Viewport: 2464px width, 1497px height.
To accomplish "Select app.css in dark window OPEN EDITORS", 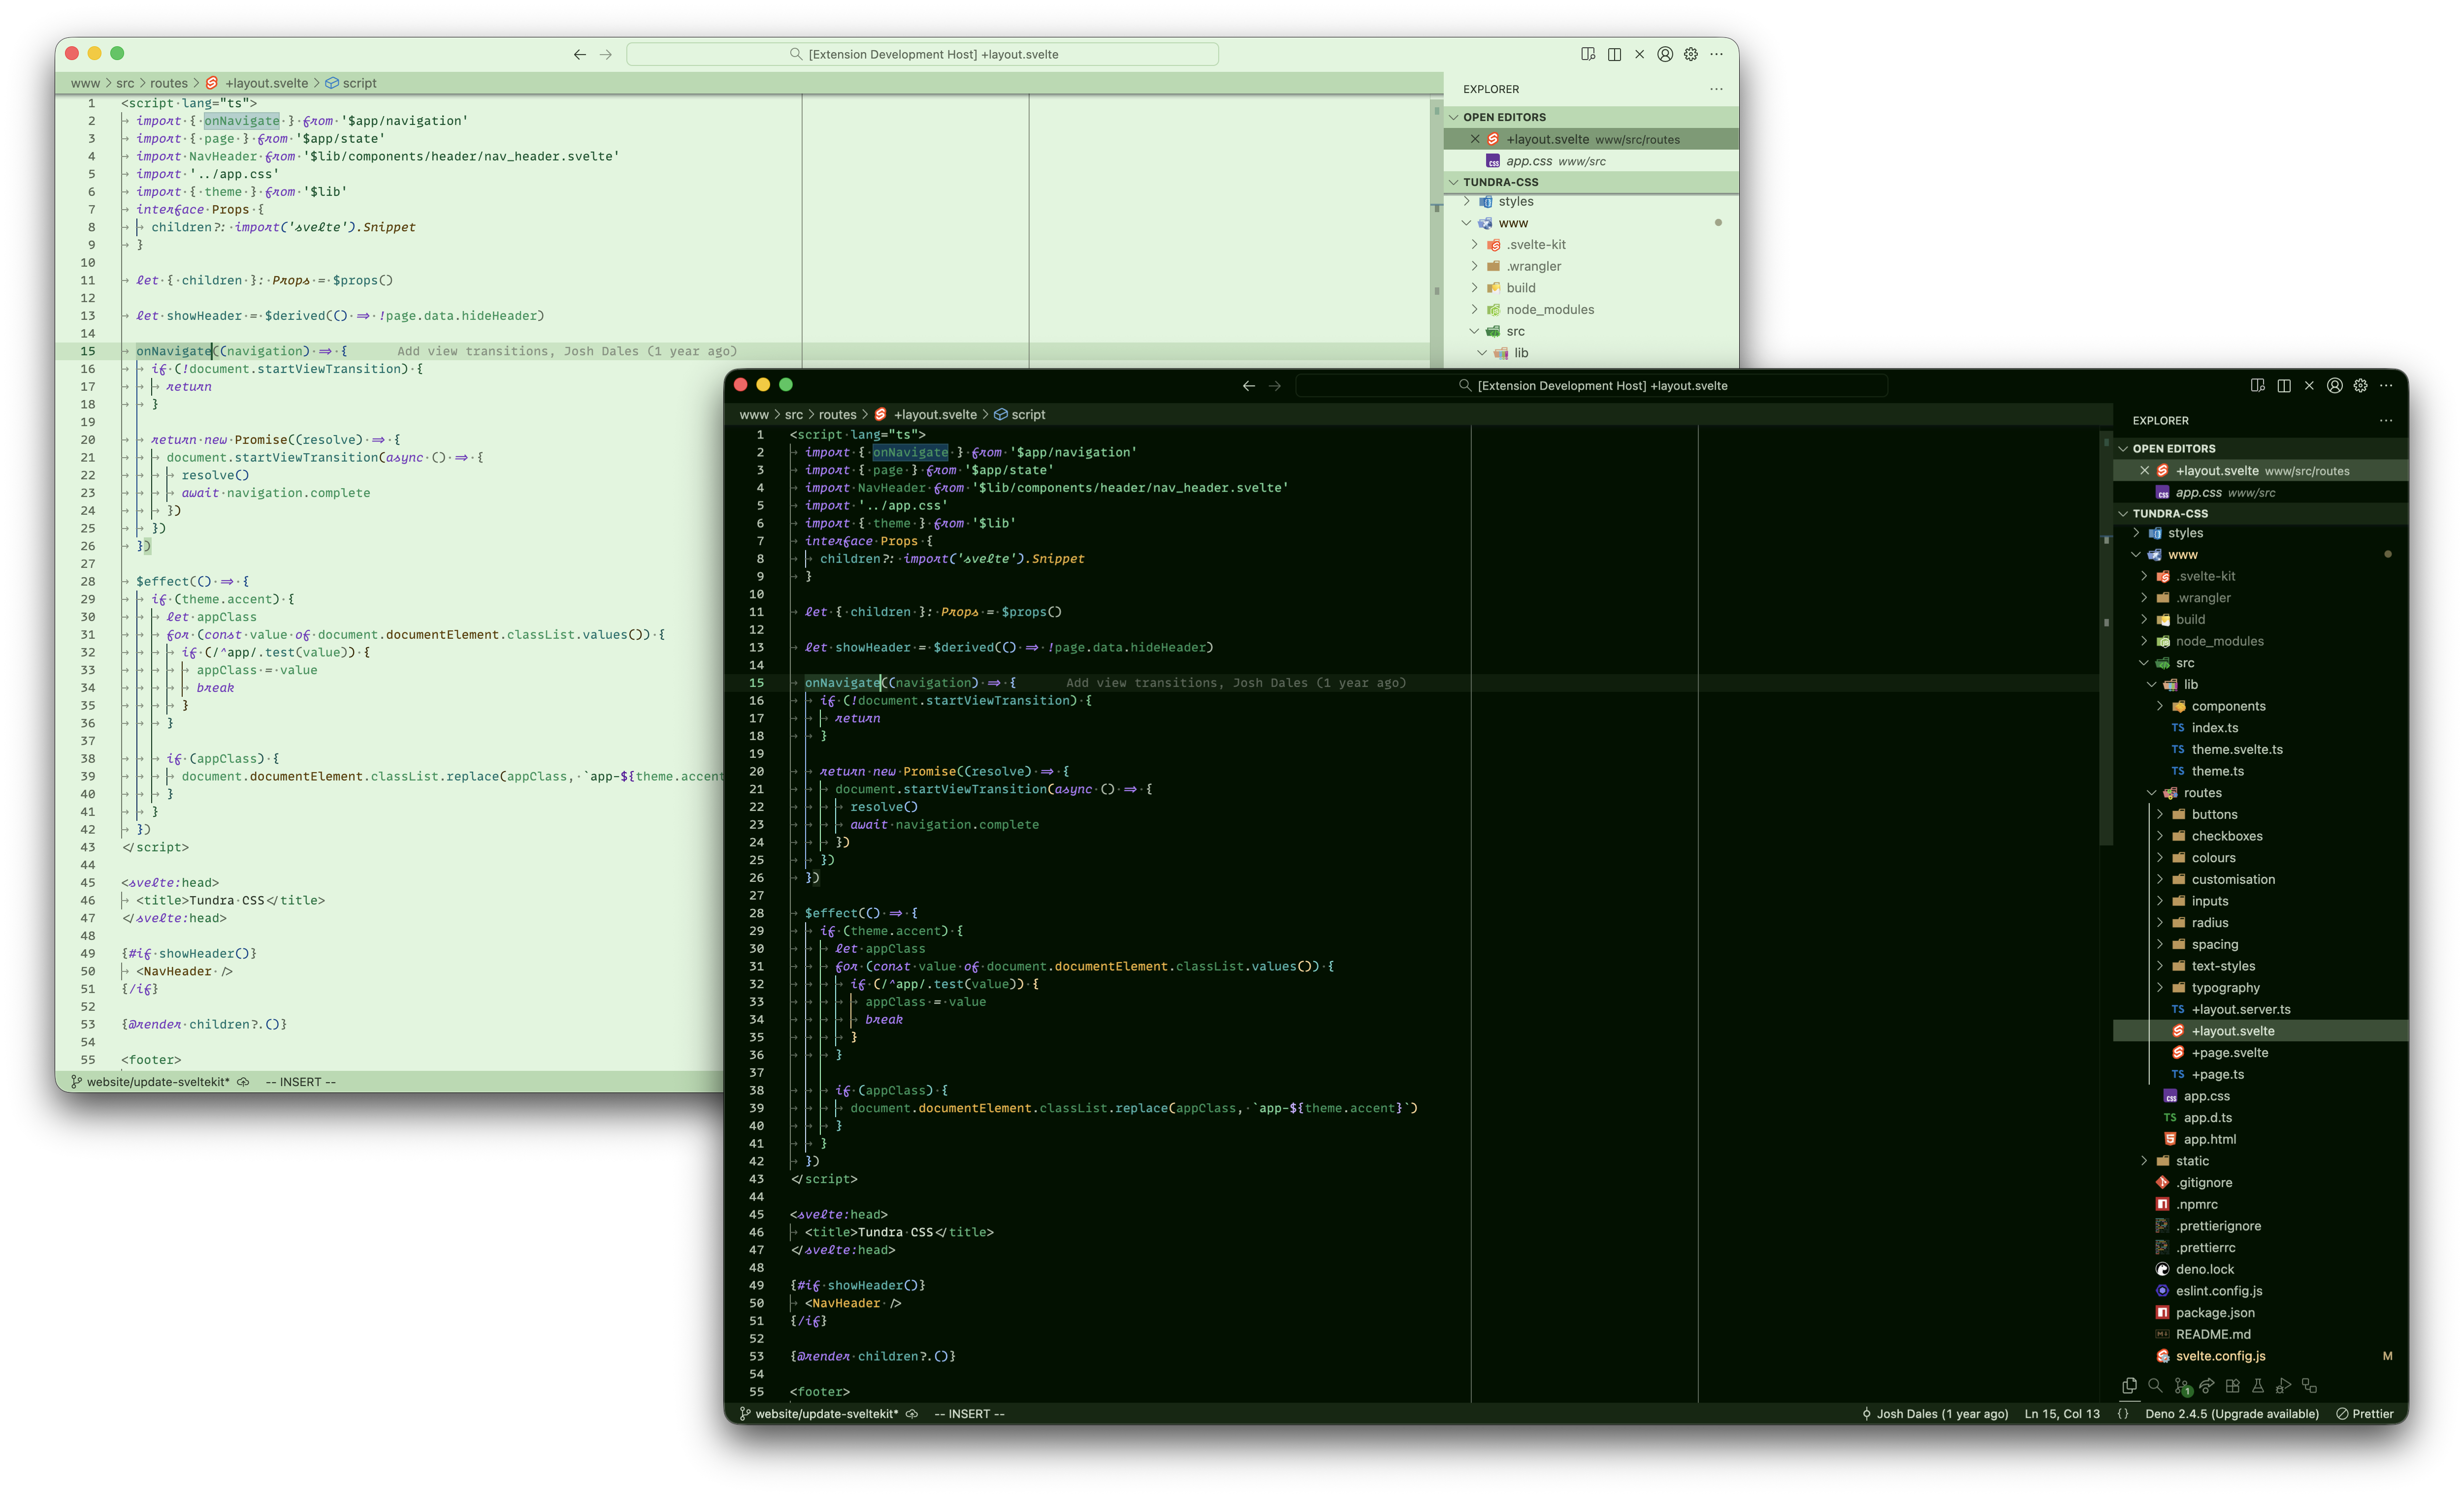I will 2261,492.
